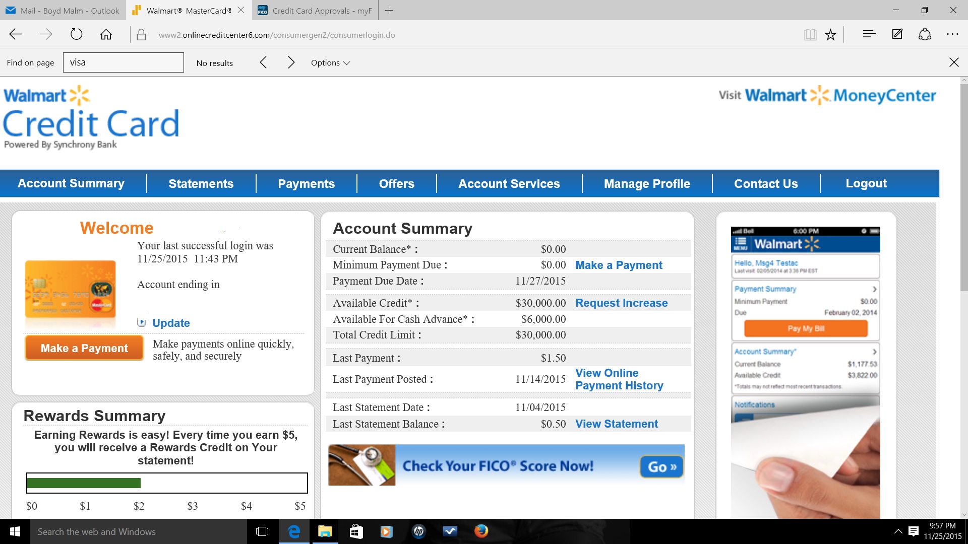Launch Firefox from the taskbar
Screen dimensions: 968x544
[481, 531]
